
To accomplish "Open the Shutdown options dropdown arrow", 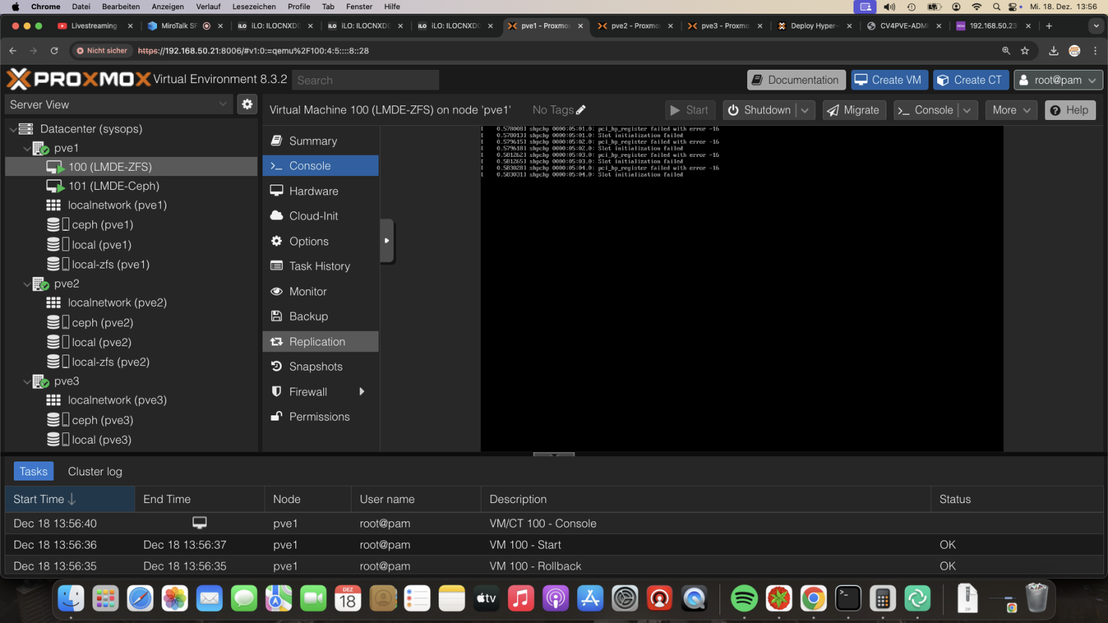I will [x=805, y=110].
